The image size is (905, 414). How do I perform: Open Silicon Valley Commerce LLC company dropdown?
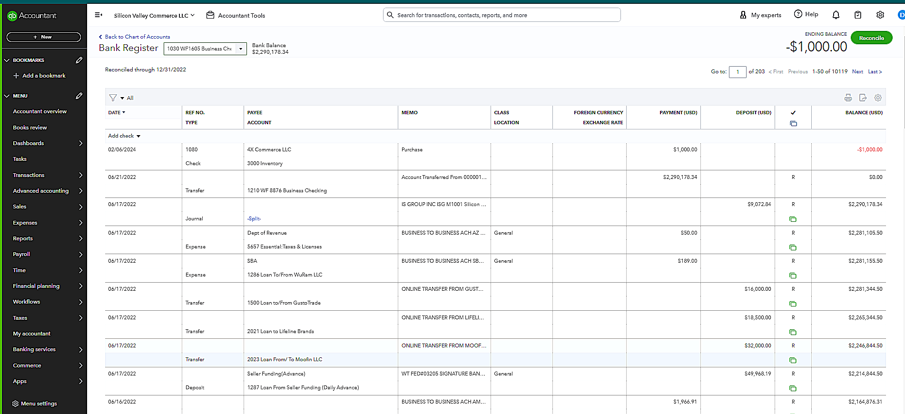pos(154,15)
